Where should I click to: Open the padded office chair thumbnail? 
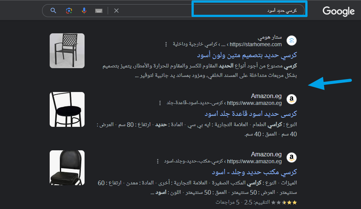[x=67, y=168]
